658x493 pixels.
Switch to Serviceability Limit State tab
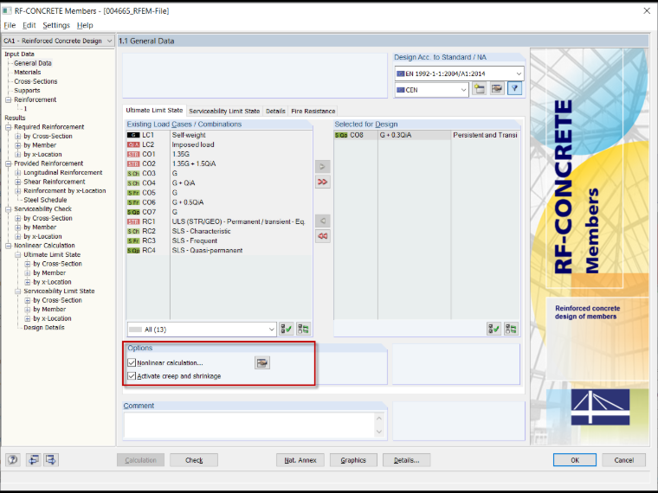click(x=224, y=111)
